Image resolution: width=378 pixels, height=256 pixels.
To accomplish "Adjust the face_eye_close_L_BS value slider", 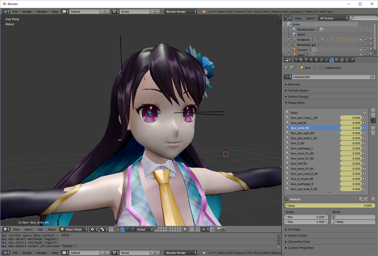I will pos(351,118).
